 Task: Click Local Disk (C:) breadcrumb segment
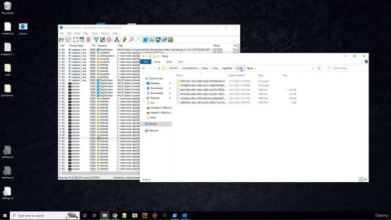[190, 68]
